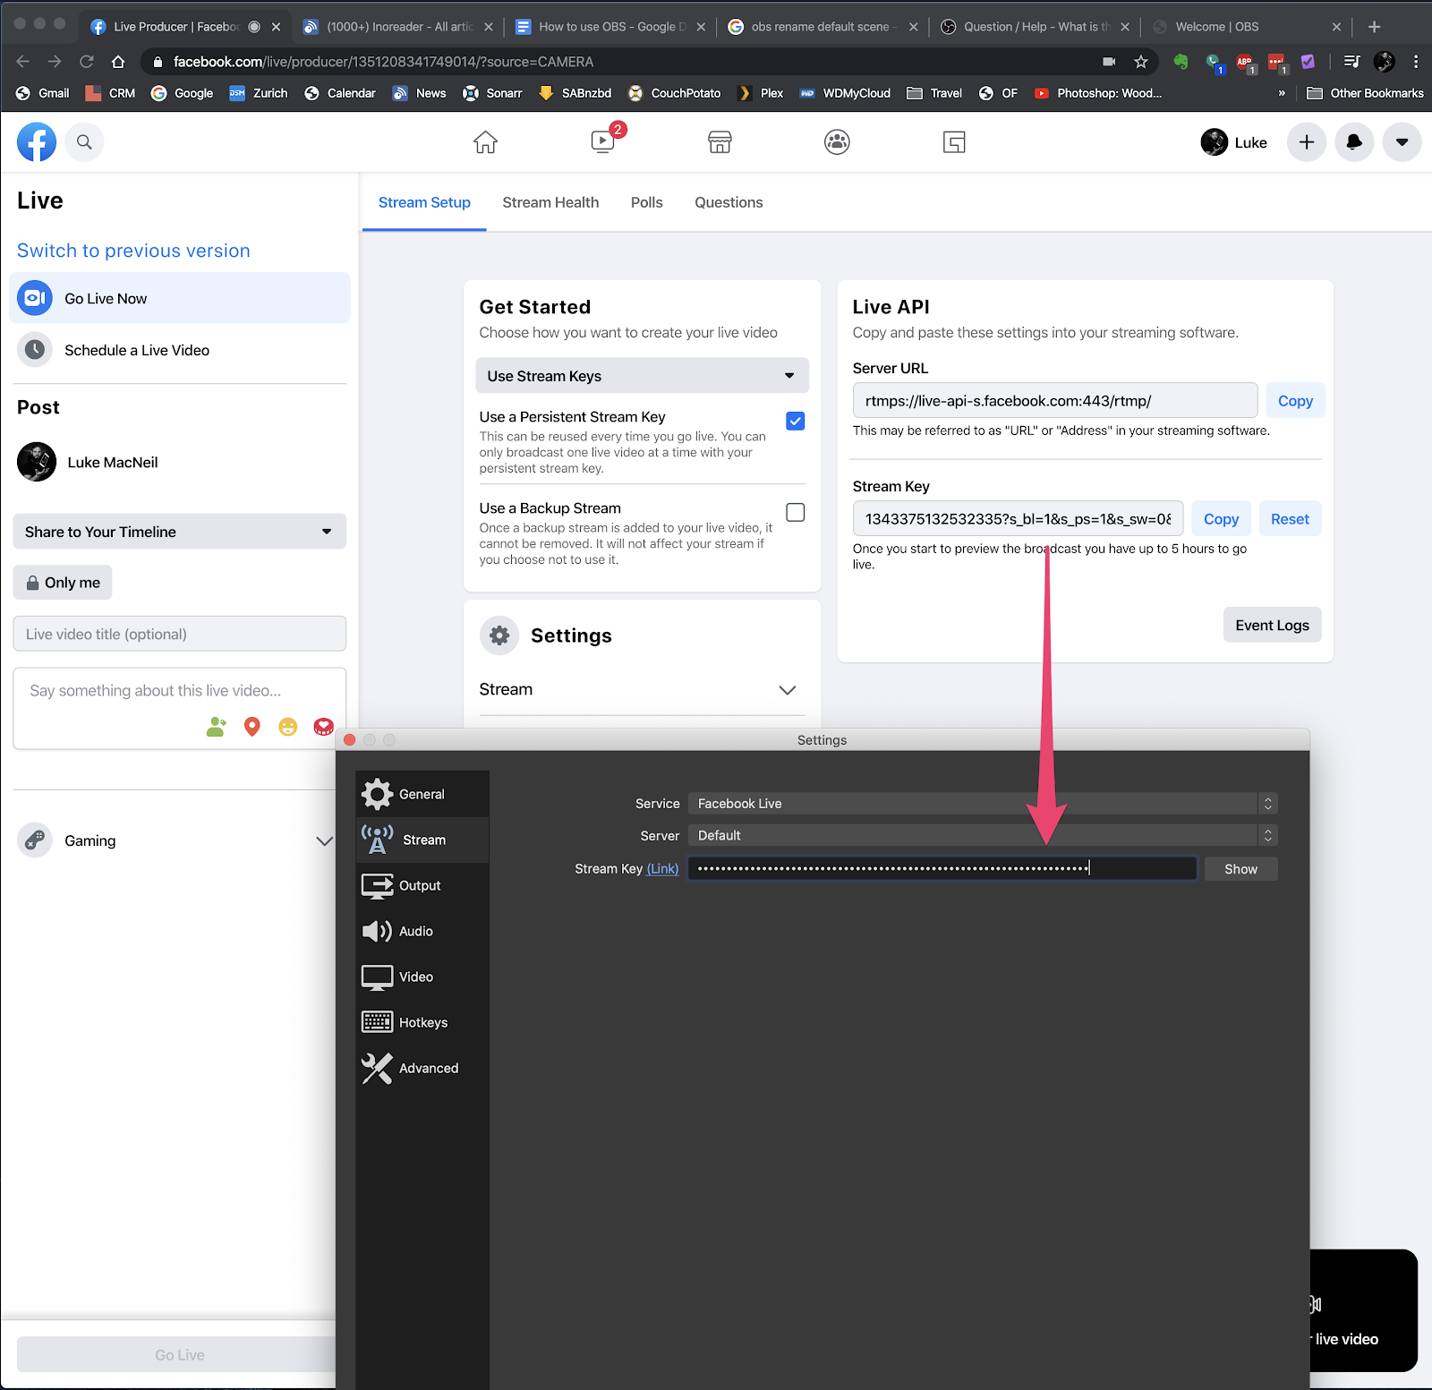Screen dimensions: 1432x1390
Task: Click Chrome home button
Action: click(118, 62)
